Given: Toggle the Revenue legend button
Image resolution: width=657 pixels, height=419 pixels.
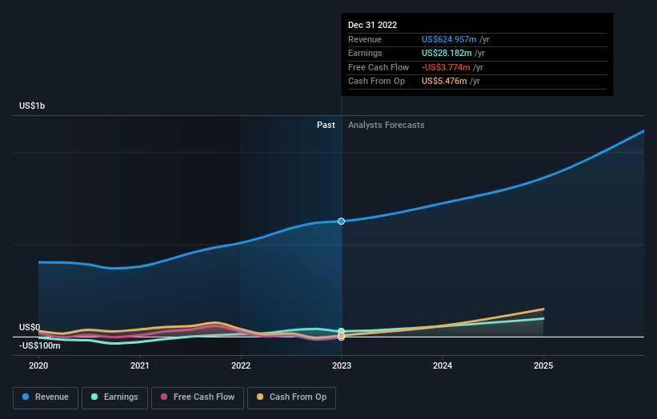Looking at the screenshot, I should coord(46,397).
